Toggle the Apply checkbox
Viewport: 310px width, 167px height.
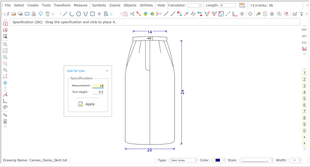(81, 104)
